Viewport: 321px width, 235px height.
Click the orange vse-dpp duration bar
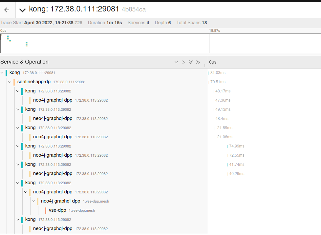coord(45,210)
